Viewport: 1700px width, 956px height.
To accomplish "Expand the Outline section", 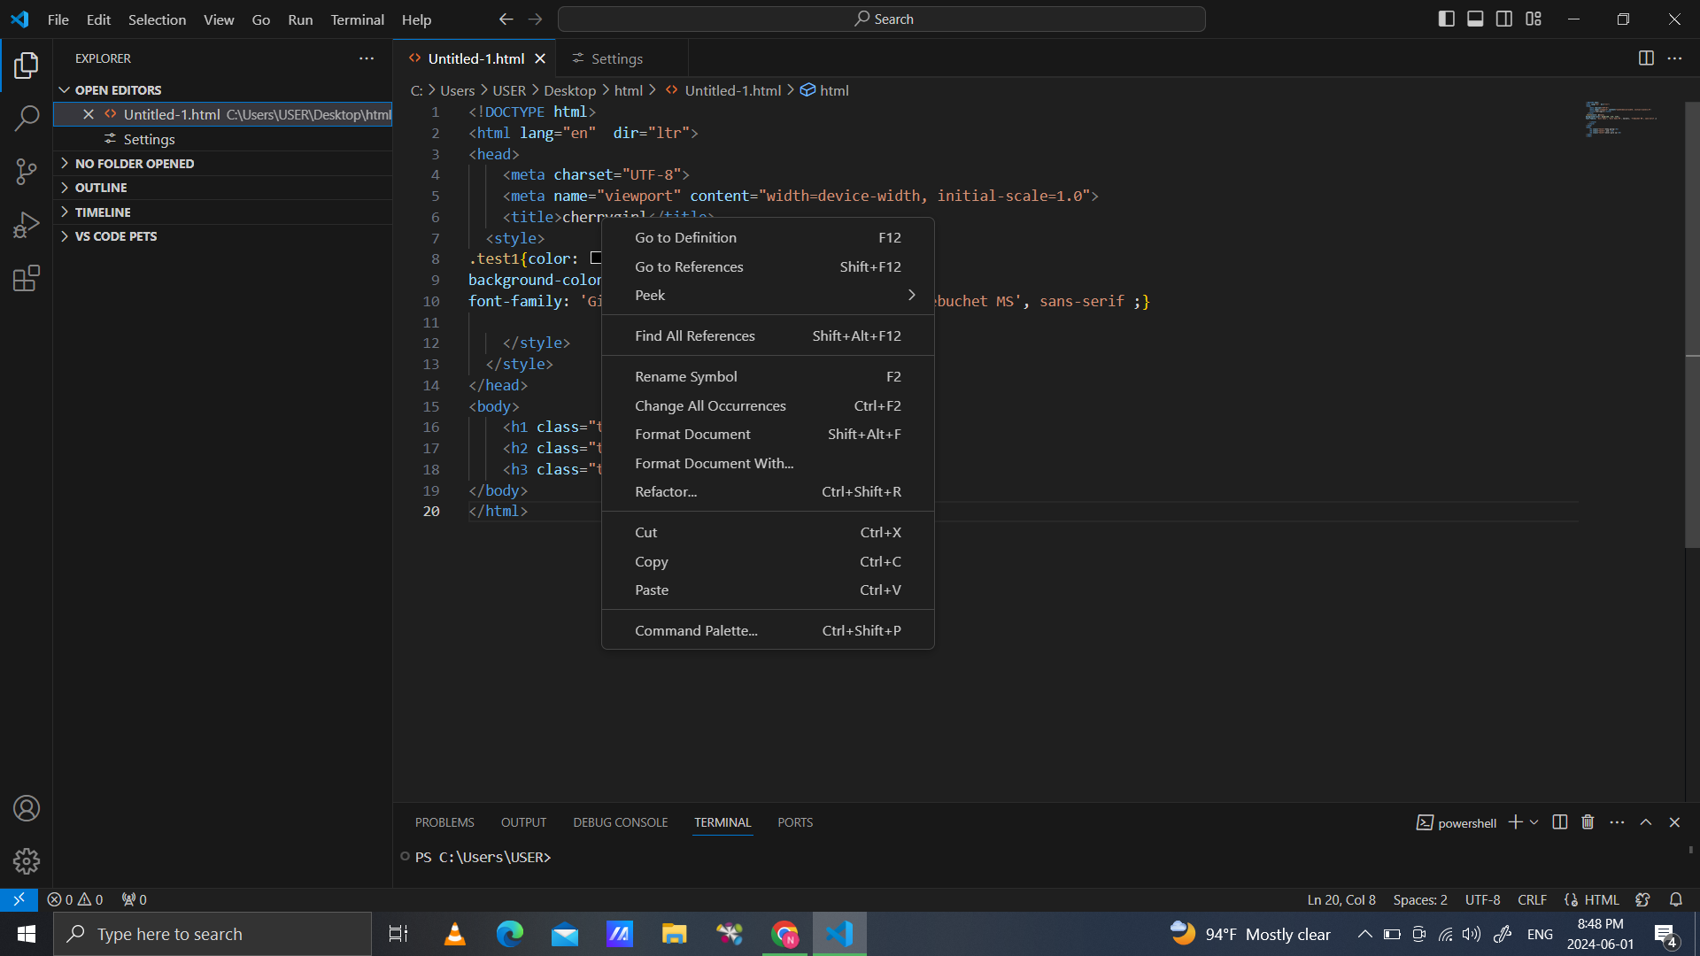I will tap(222, 188).
